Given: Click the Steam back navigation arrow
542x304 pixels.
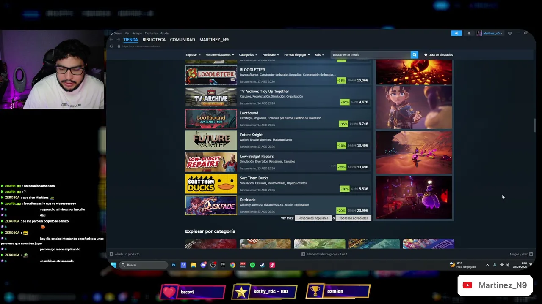Looking at the screenshot, I should click(x=111, y=40).
